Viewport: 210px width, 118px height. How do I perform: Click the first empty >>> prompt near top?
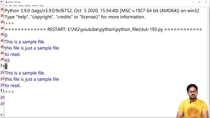[10, 23]
